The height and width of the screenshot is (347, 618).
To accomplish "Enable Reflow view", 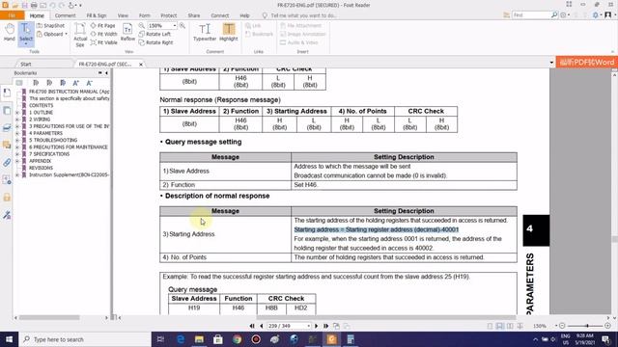I will coord(127,33).
